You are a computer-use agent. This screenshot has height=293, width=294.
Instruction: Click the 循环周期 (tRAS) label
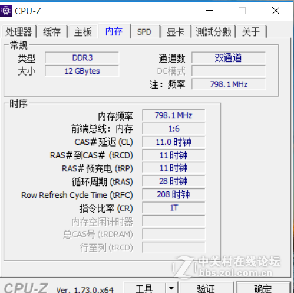click(103, 181)
